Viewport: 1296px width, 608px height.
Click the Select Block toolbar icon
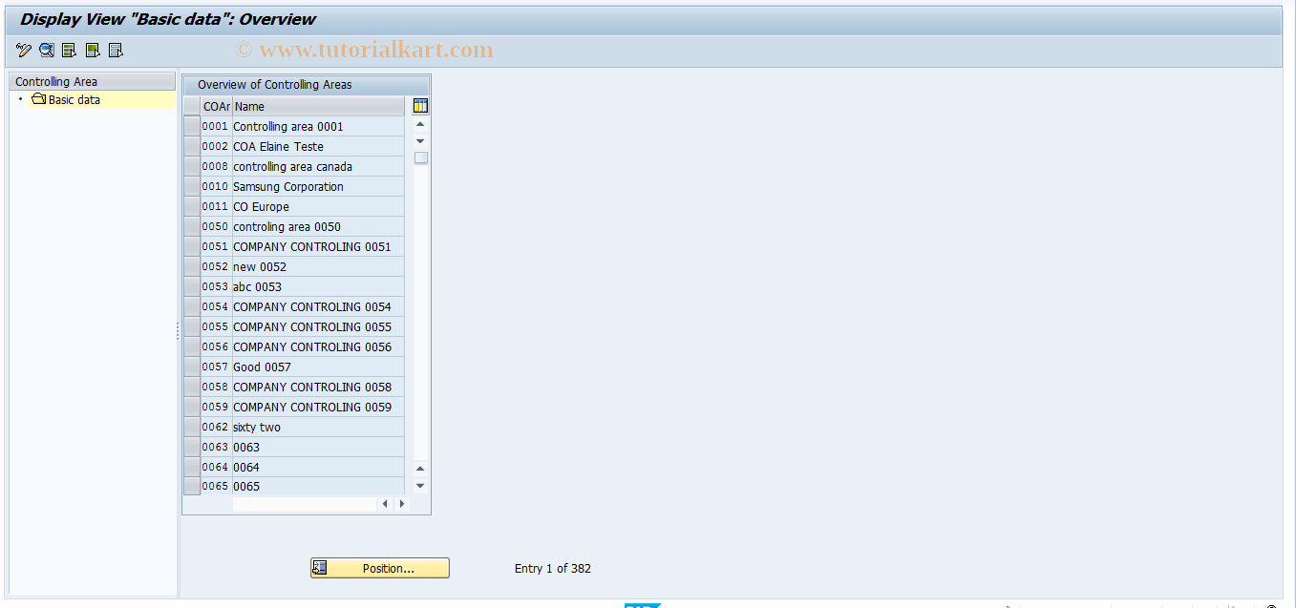93,50
